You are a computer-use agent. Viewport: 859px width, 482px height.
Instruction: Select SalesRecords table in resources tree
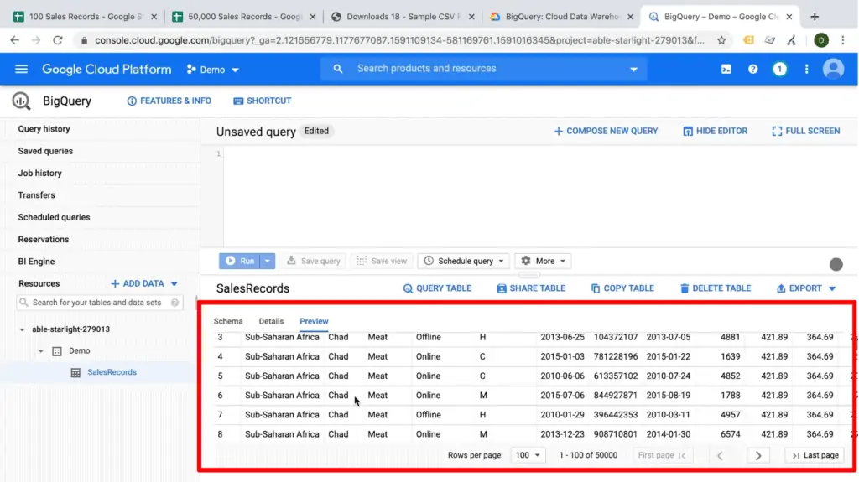pos(112,372)
